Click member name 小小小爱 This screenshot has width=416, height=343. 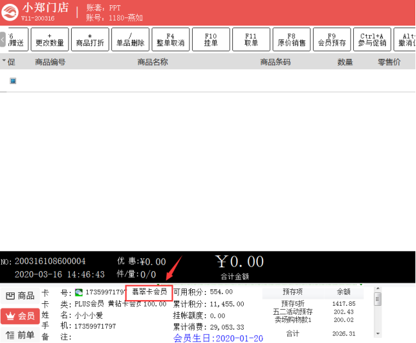(x=88, y=315)
